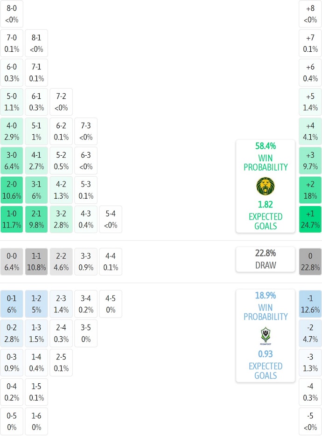Click the 1-1 draw score cell
Image resolution: width=322 pixels, height=436 pixels.
click(x=36, y=262)
